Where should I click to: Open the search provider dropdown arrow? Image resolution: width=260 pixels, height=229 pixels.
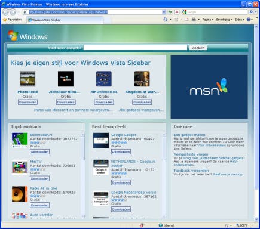(256, 12)
